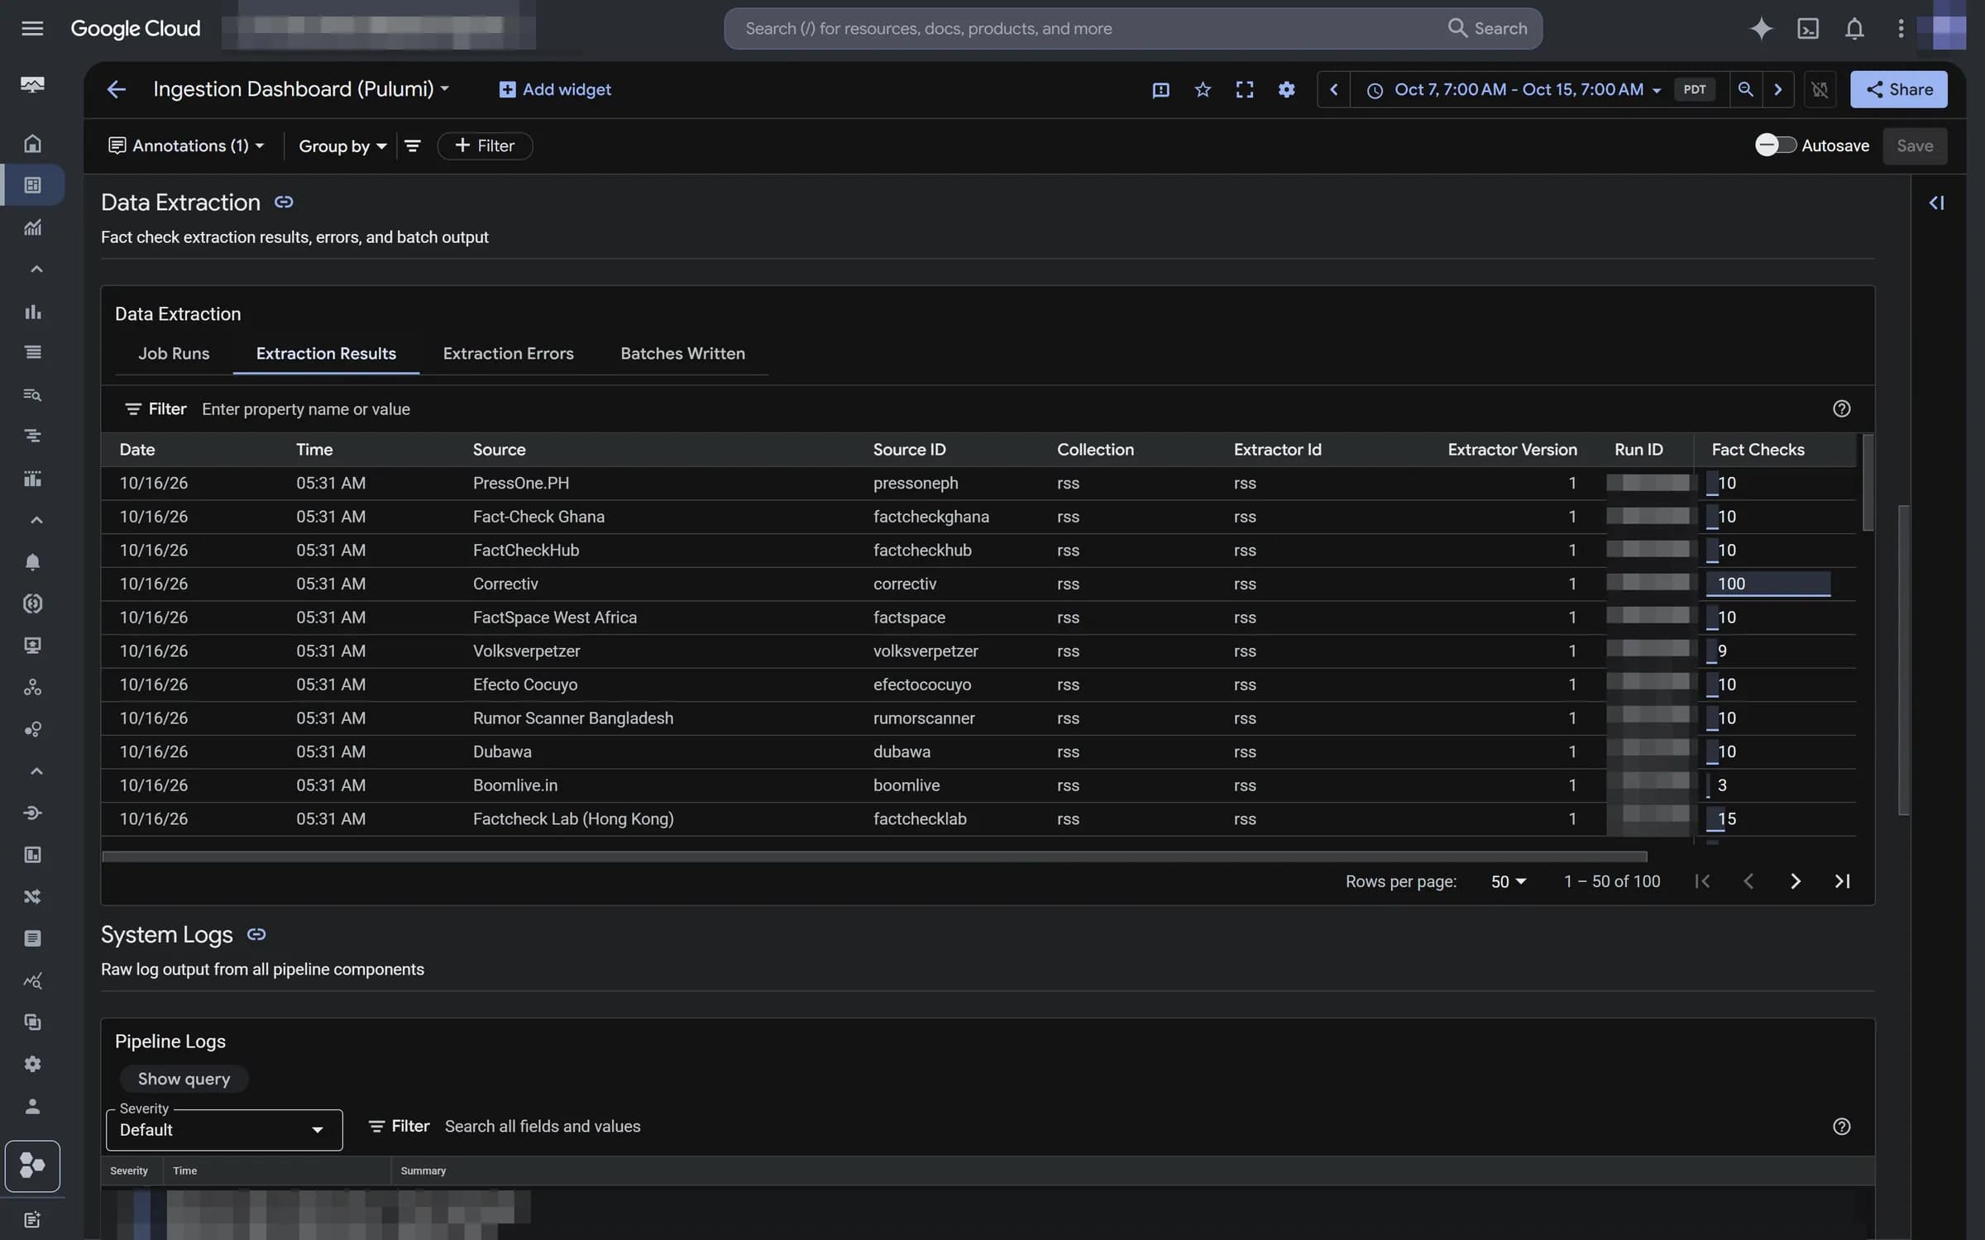Viewport: 1985px width, 1240px height.
Task: Click the table's horizontal scrollbar
Action: coord(873,856)
